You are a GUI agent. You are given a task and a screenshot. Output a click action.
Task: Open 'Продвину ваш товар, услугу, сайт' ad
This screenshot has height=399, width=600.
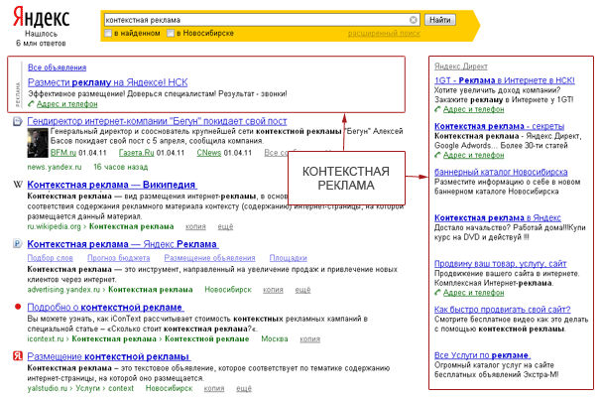(x=500, y=264)
